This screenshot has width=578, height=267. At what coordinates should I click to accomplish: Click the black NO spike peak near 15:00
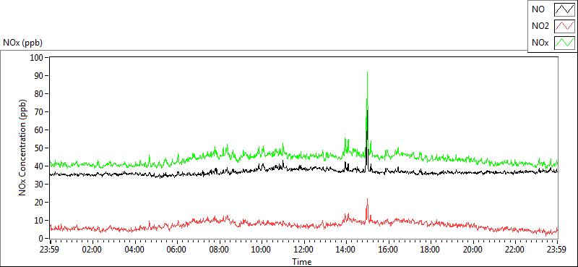368,111
